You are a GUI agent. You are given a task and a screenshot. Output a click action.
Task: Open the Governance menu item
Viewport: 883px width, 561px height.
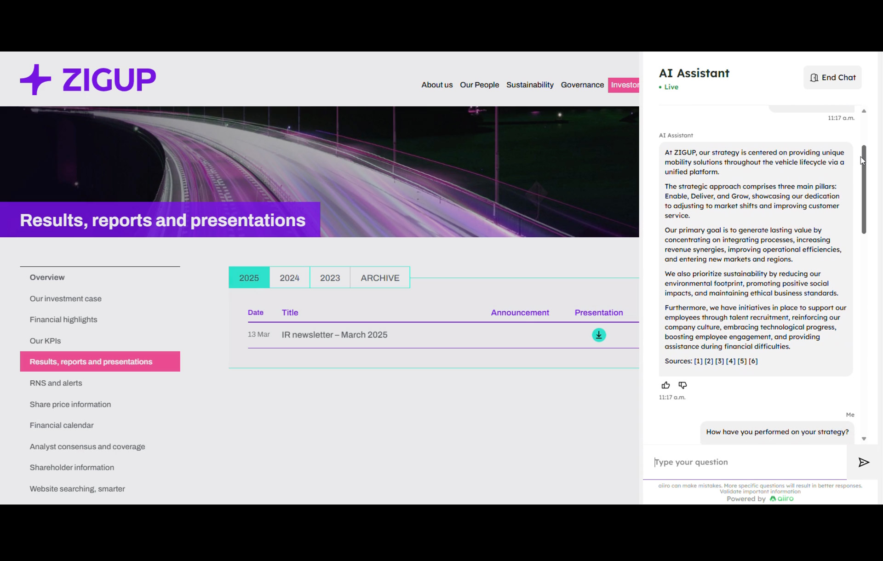582,85
